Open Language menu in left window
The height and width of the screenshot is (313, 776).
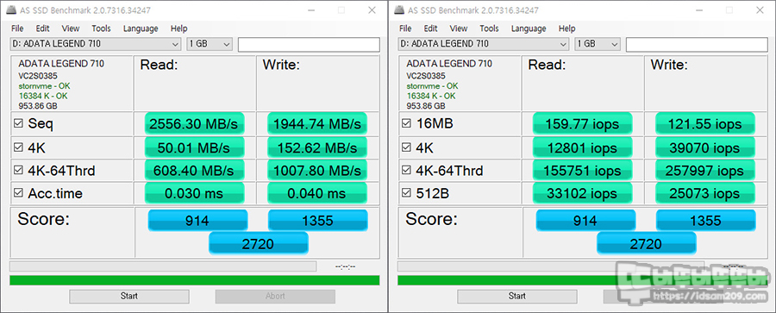coord(141,28)
